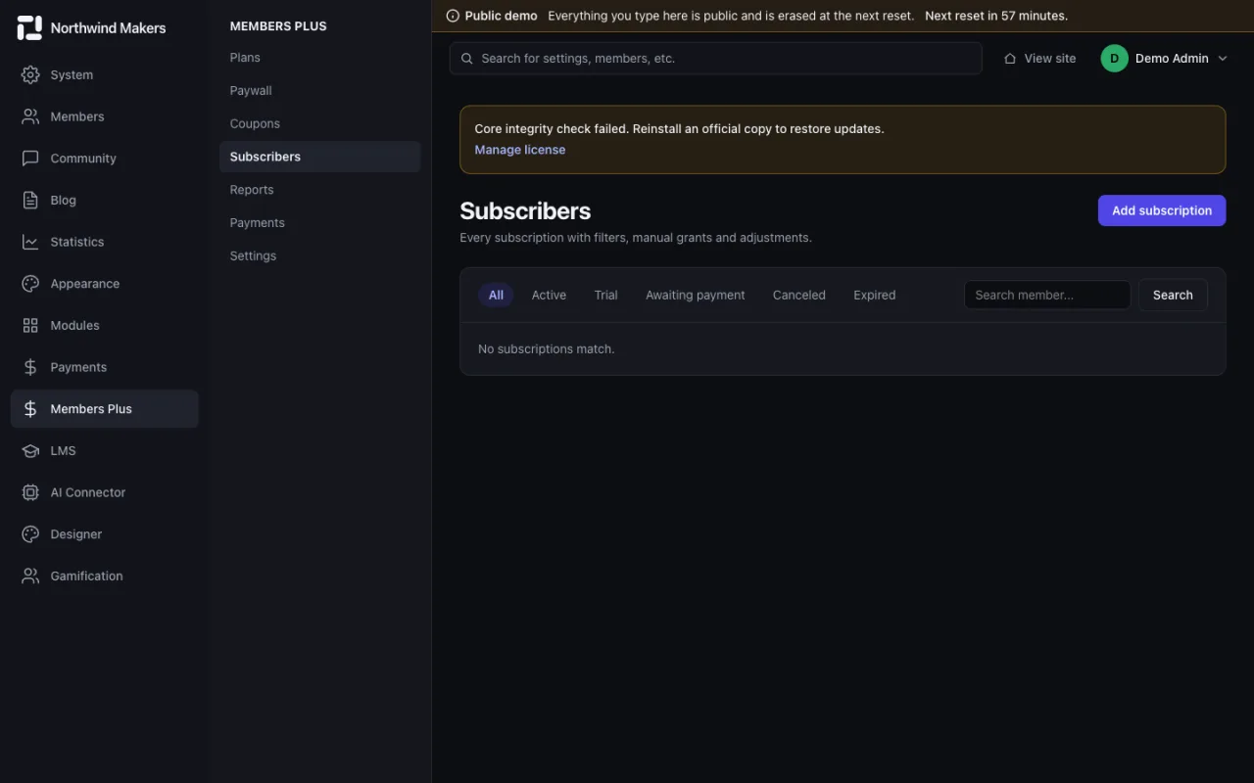Click the Members people icon
The width and height of the screenshot is (1254, 783).
click(30, 116)
